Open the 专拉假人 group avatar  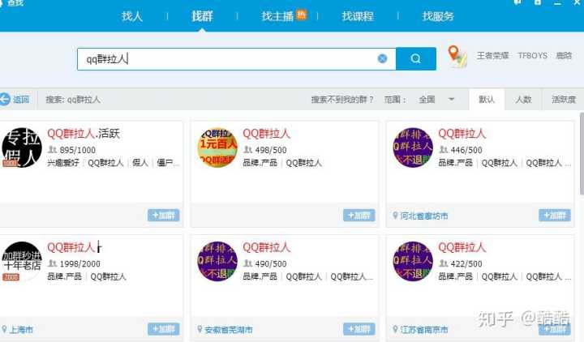22,147
